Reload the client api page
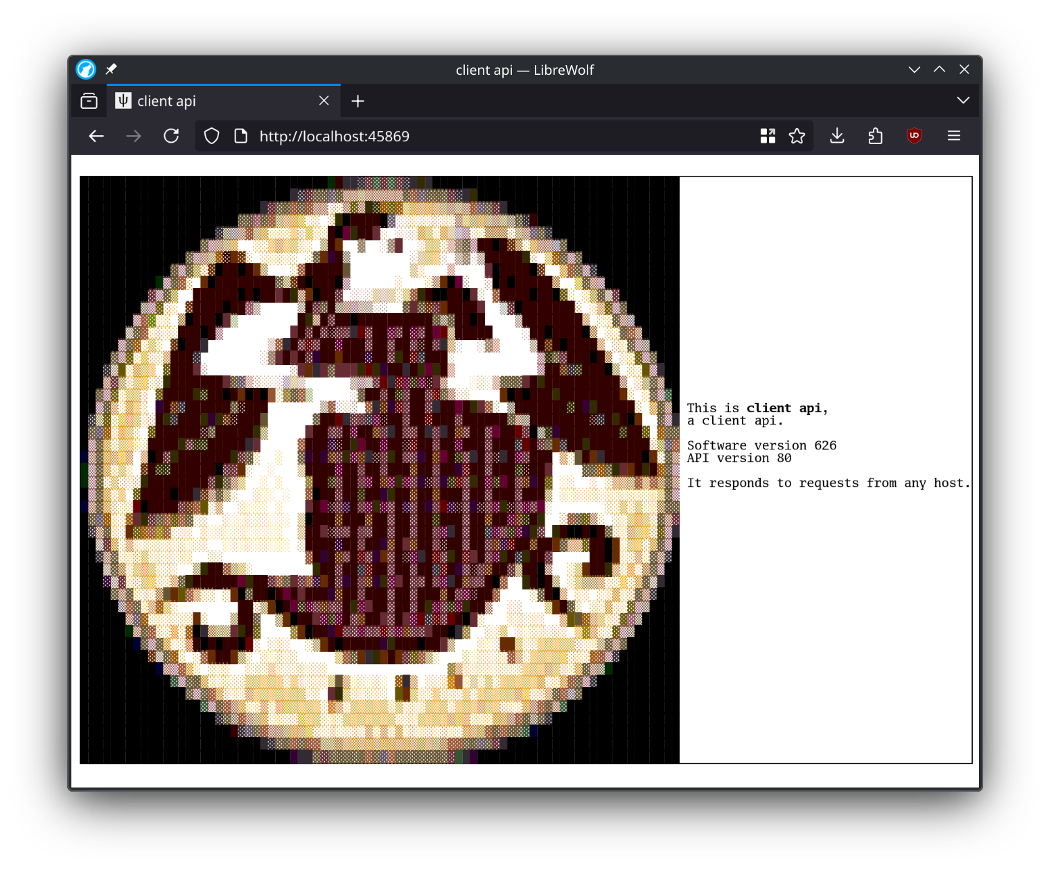This screenshot has height=872, width=1051. 171,136
